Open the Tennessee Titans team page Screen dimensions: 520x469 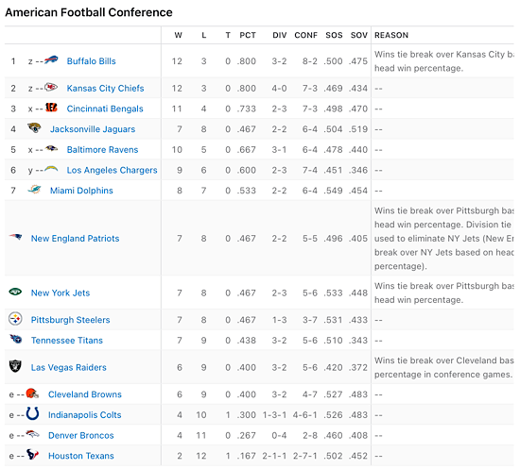(67, 341)
